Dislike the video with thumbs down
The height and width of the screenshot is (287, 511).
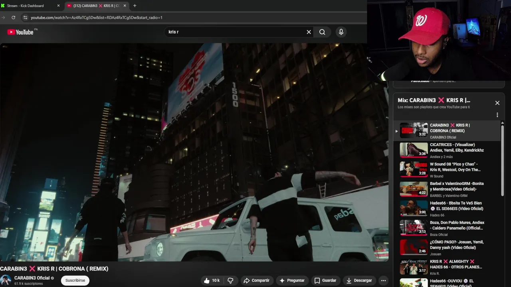point(230,281)
